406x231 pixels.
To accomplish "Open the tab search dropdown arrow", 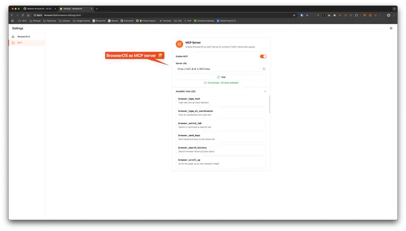I will point(394,9).
